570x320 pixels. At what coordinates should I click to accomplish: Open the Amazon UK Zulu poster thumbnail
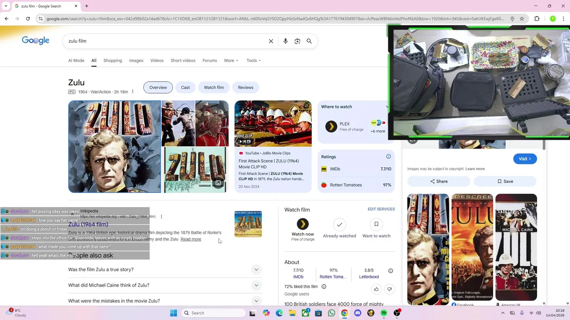[516, 248]
